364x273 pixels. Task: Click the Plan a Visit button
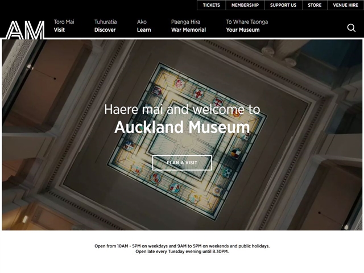182,163
